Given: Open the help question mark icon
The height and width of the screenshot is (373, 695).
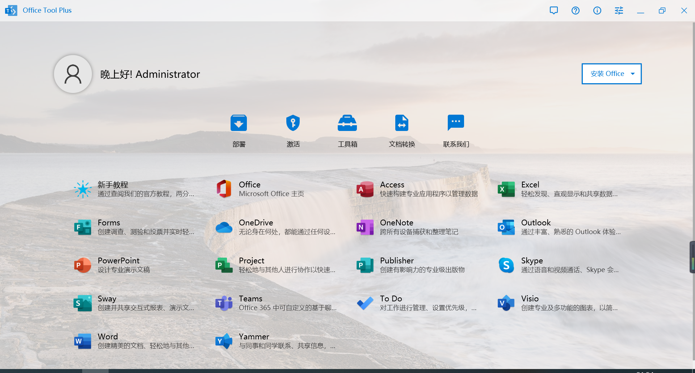Looking at the screenshot, I should pyautogui.click(x=576, y=10).
